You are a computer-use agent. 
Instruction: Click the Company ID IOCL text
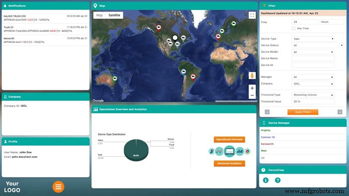tap(15, 106)
